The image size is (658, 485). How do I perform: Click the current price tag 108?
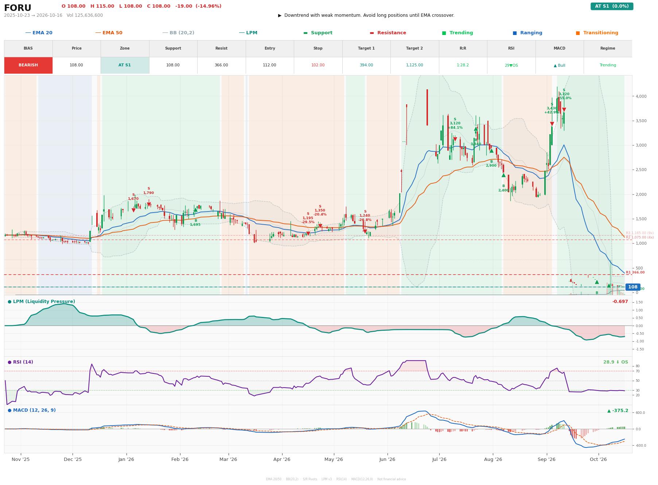[633, 287]
